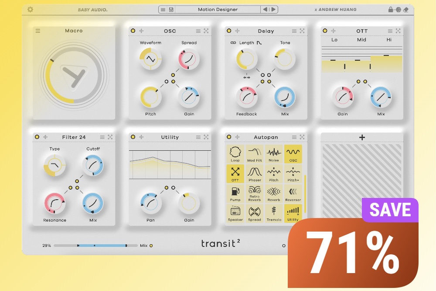Select the Reverser effect tile
This screenshot has width=436, height=291.
tap(293, 194)
